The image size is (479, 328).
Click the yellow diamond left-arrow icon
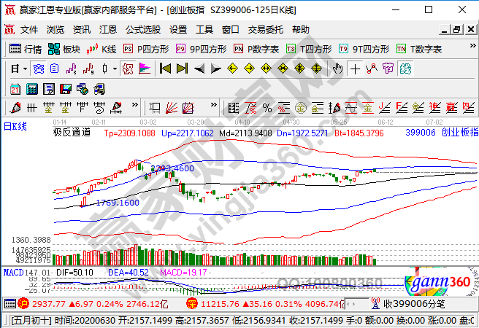pyautogui.click(x=232, y=69)
